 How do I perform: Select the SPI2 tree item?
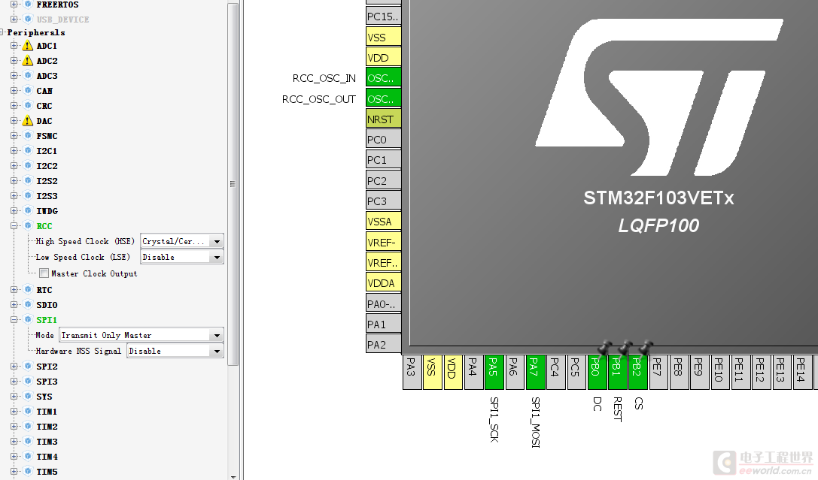coord(47,367)
